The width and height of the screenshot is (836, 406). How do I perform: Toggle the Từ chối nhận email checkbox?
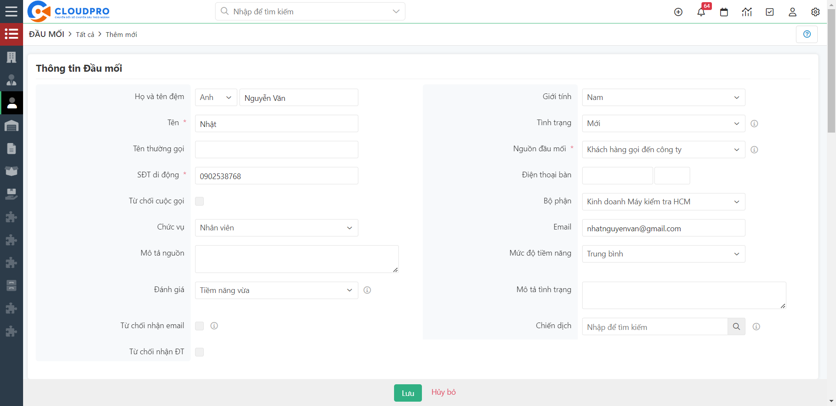click(x=199, y=326)
